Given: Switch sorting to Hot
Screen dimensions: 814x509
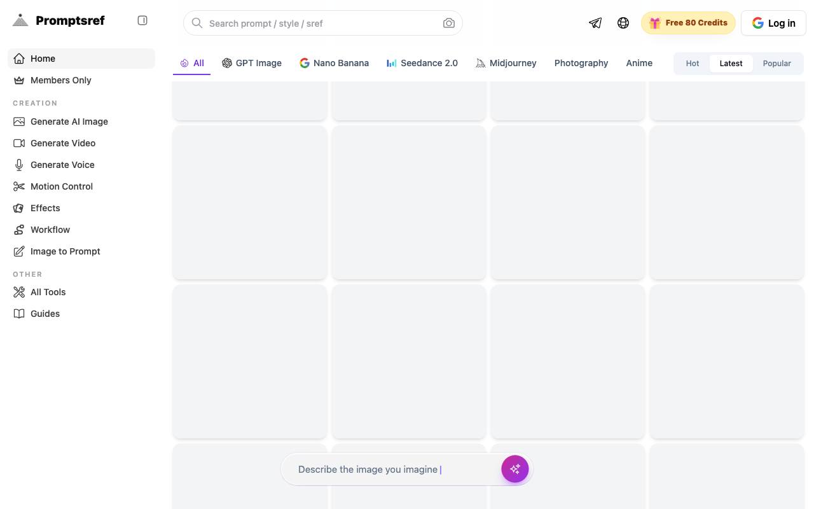Looking at the screenshot, I should point(693,63).
